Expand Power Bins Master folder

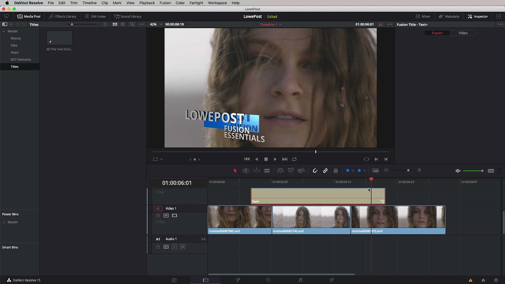pos(4,222)
